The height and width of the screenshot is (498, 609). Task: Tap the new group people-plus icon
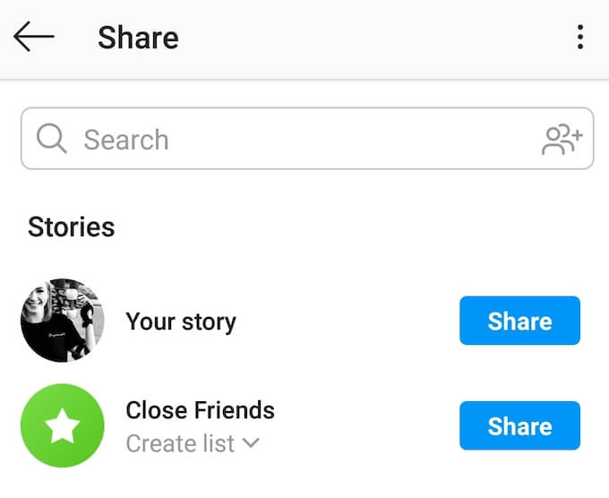coord(562,140)
